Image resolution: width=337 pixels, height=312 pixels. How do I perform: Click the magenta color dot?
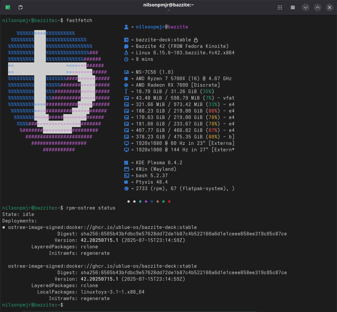click(x=146, y=201)
